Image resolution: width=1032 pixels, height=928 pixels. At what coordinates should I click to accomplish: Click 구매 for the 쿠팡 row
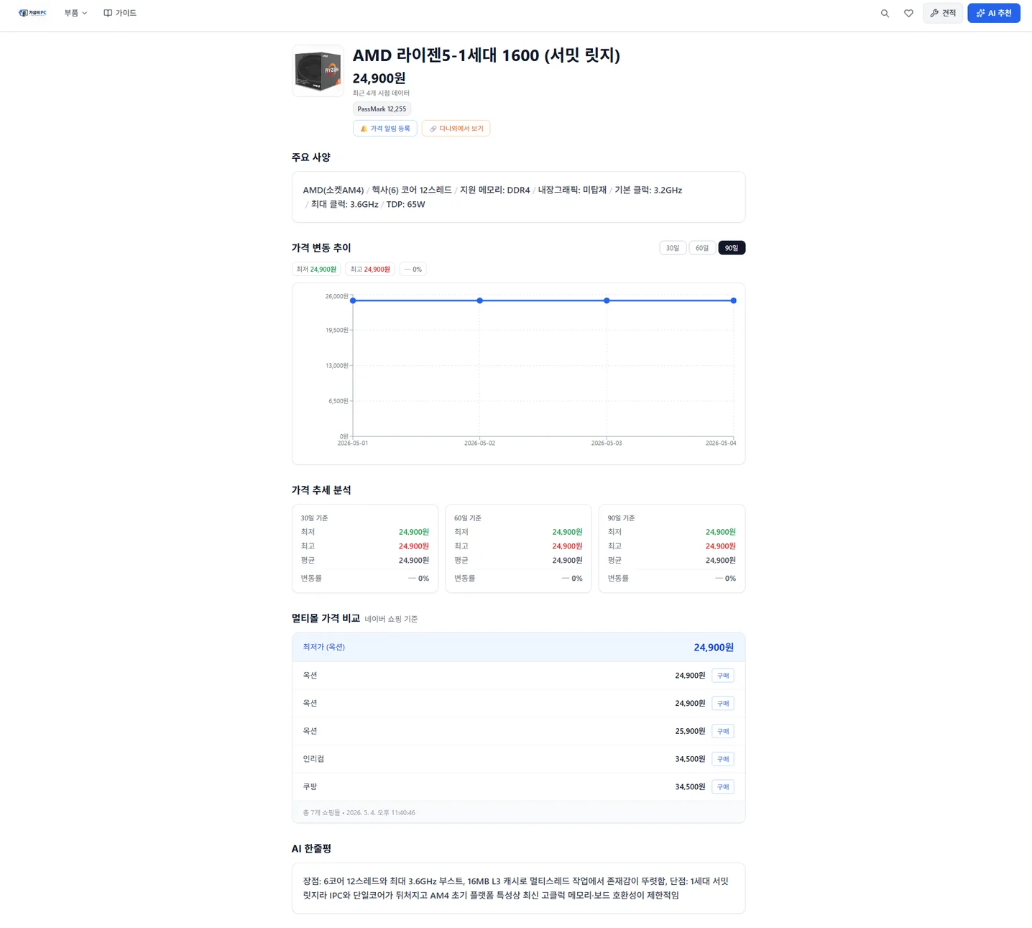pos(723,787)
